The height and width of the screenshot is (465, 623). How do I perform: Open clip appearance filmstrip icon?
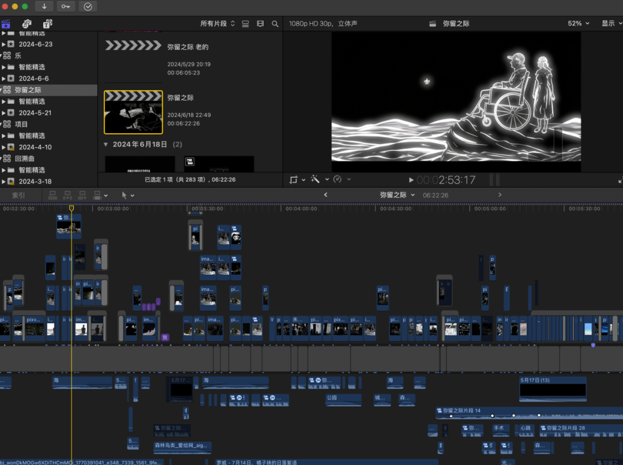point(260,24)
